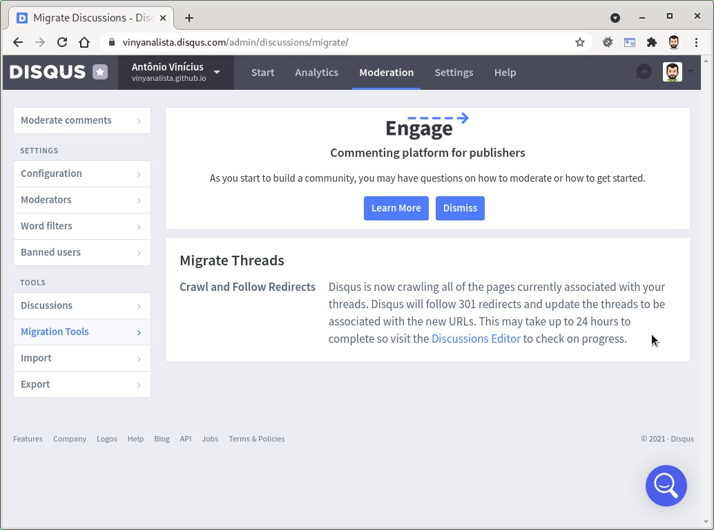Viewport: 714px width, 530px height.
Task: Click the share arrow icon in header
Action: 644,72
